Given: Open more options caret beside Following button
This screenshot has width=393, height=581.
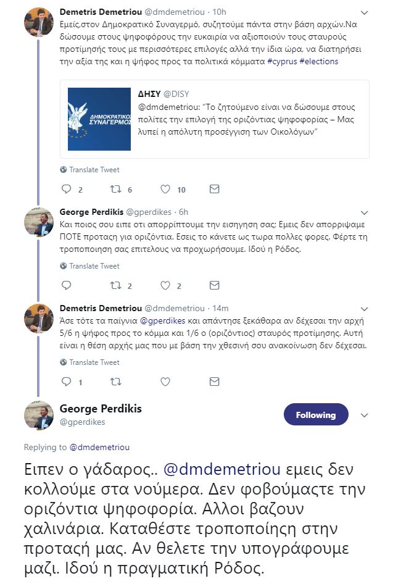Looking at the screenshot, I should pos(365,415).
